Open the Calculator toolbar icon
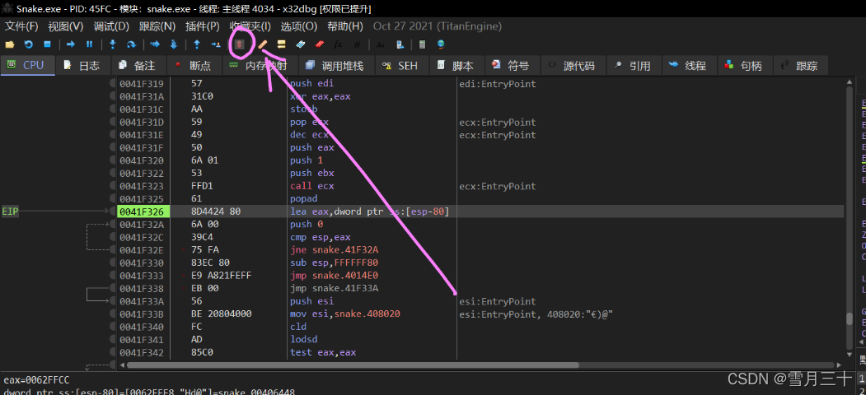 [x=423, y=44]
